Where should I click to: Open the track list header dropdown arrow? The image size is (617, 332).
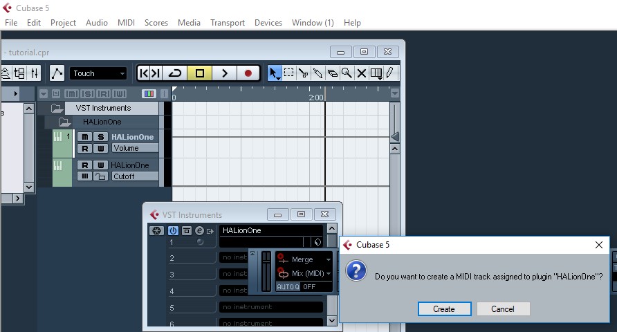click(x=44, y=93)
